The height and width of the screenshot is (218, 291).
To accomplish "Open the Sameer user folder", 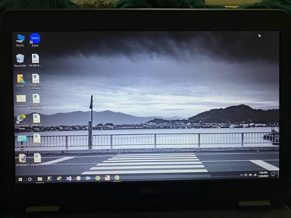I will (21, 80).
